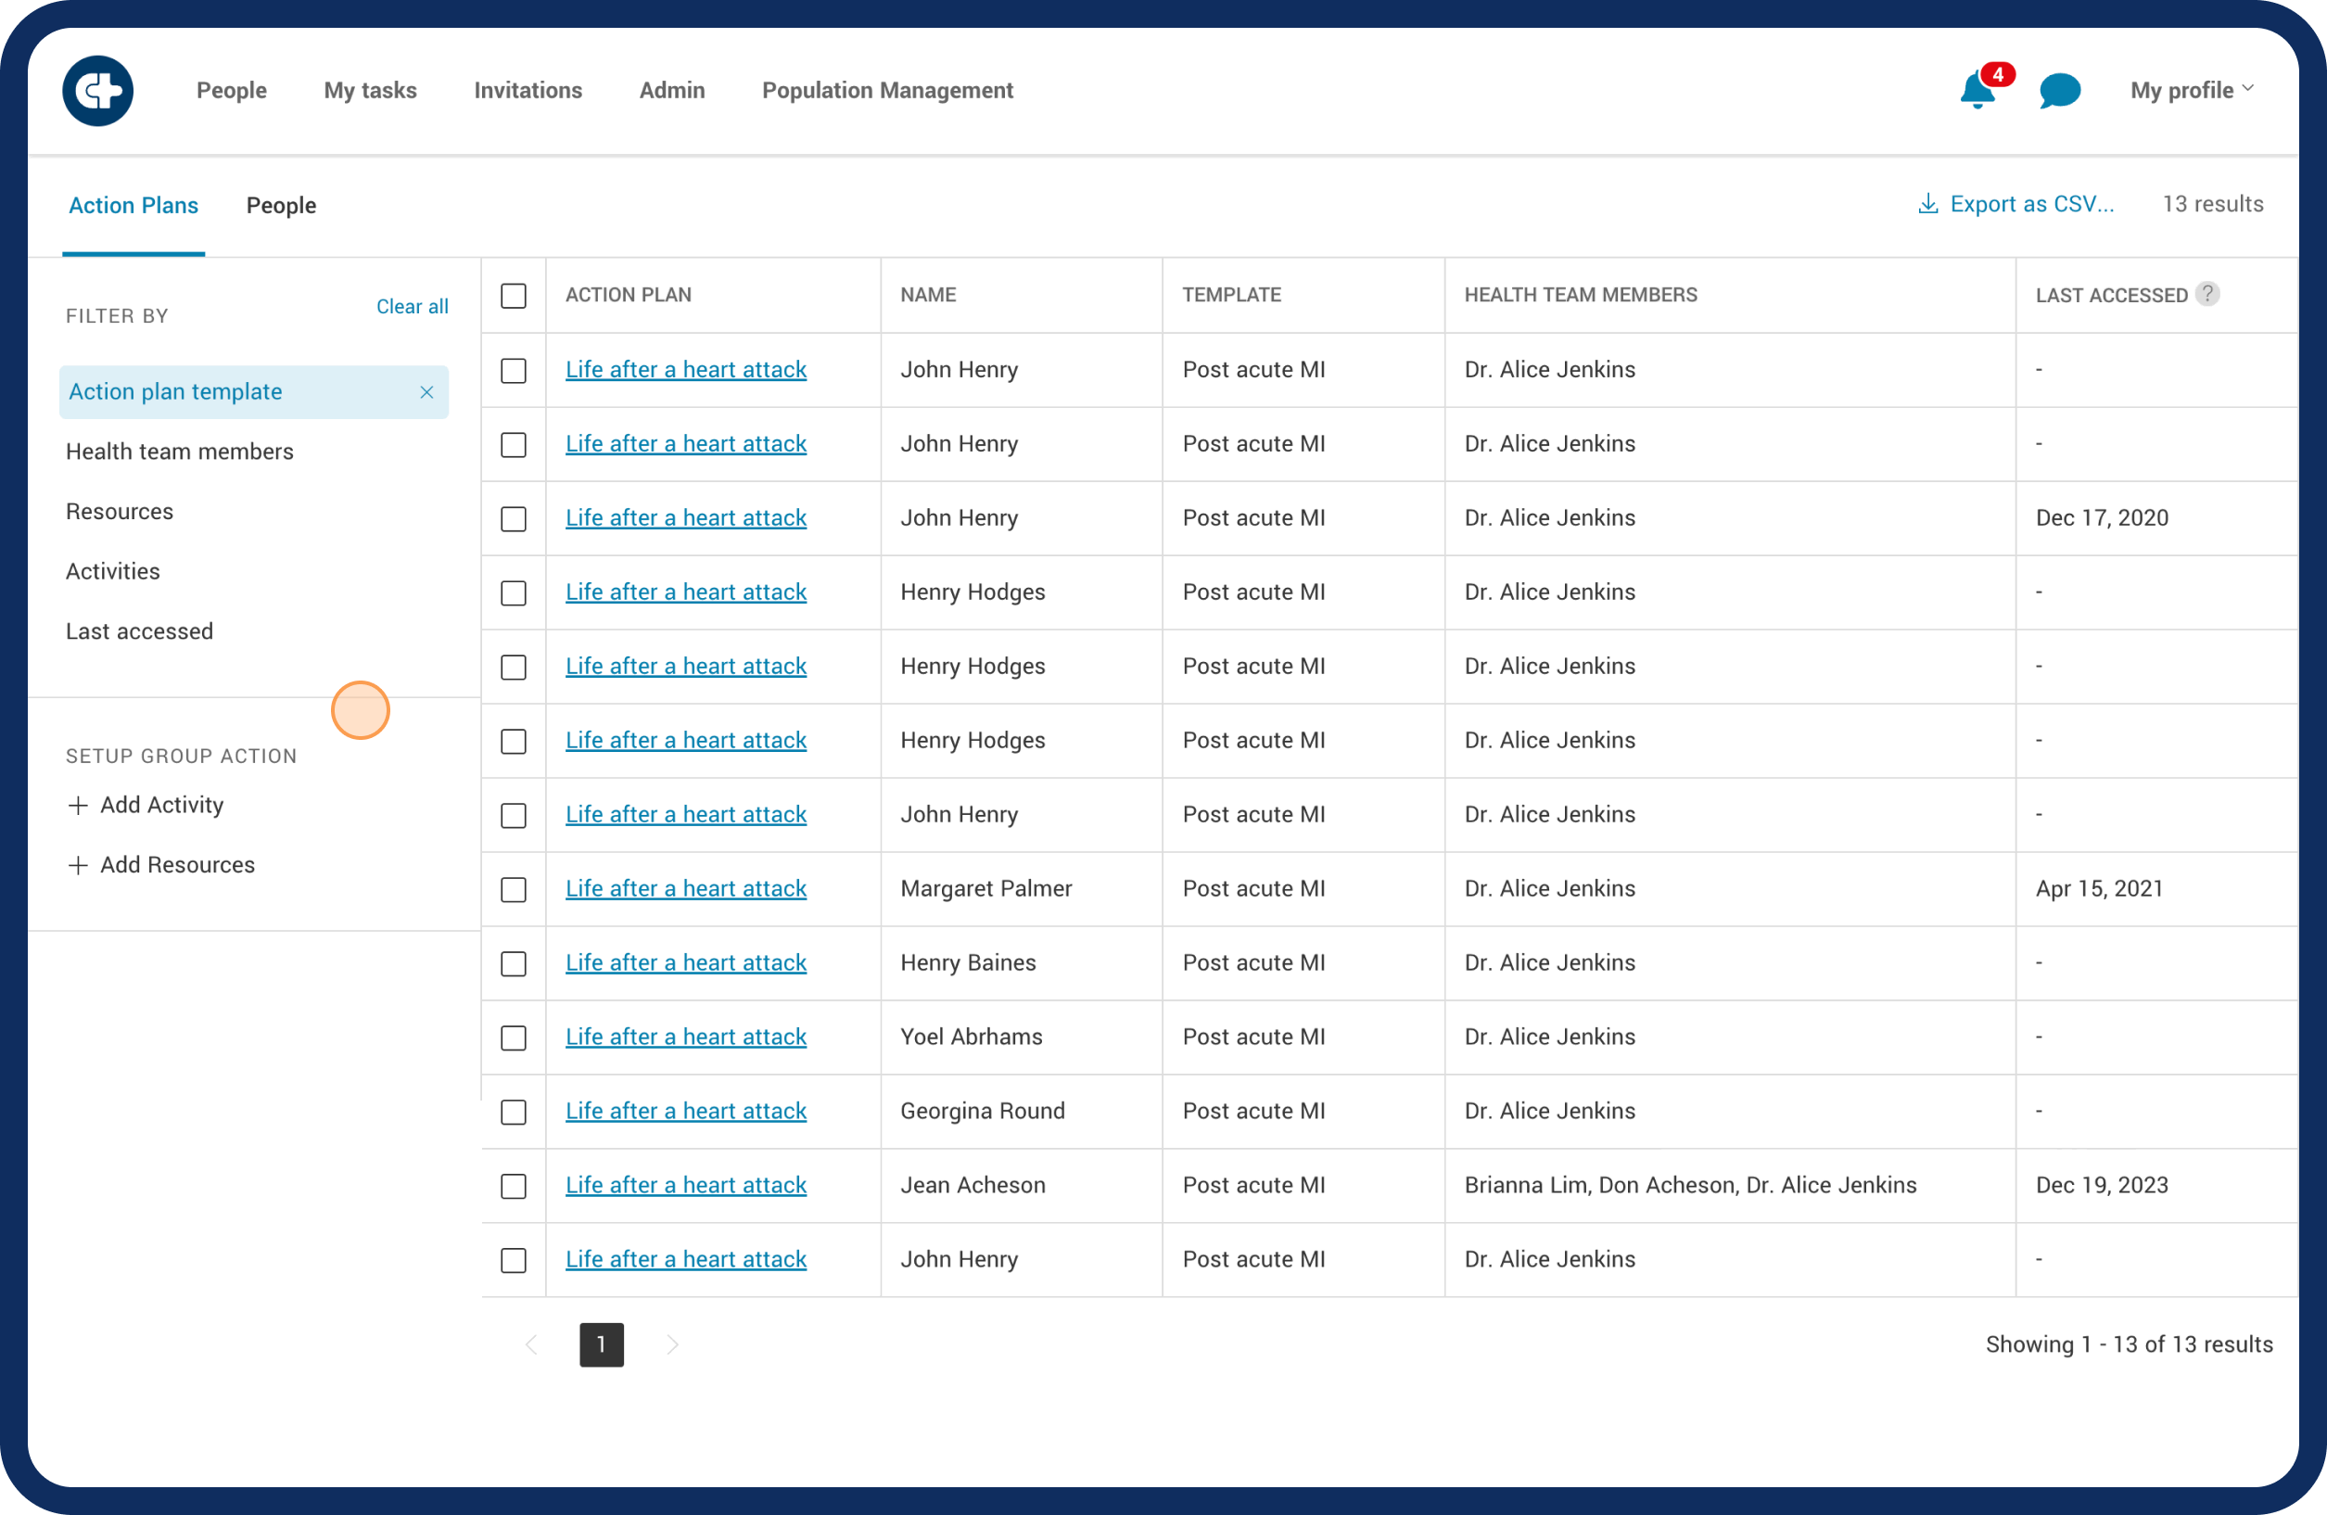The height and width of the screenshot is (1515, 2327).
Task: Click the plus icon beside Add Activity
Action: [x=78, y=805]
